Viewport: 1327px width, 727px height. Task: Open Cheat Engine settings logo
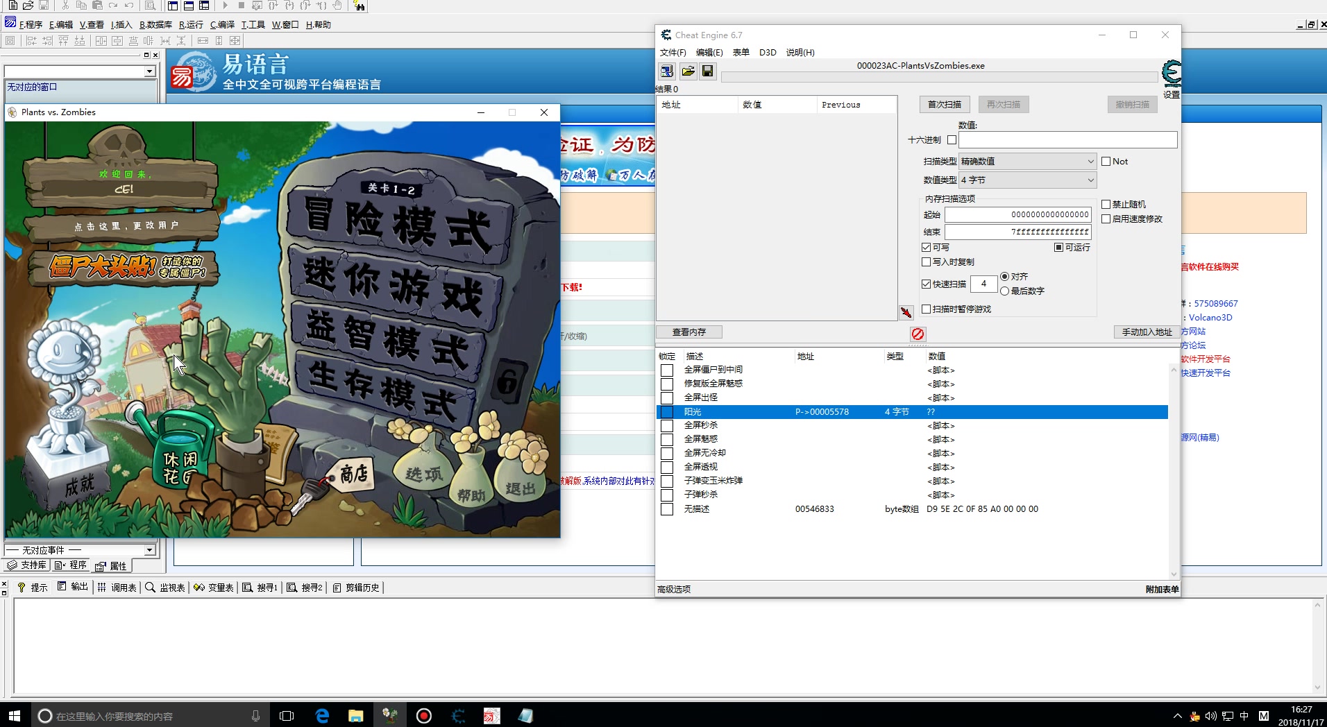coord(1172,73)
